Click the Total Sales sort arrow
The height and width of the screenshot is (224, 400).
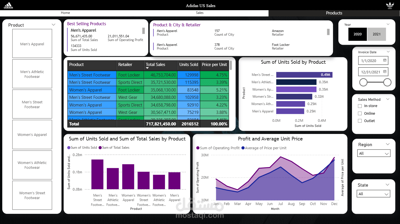coord(147,68)
